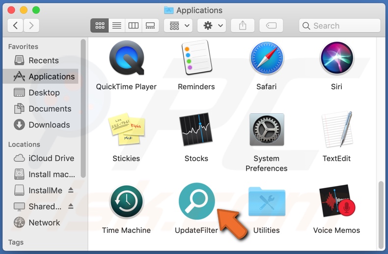Select the Time Machine app icon

coord(126,201)
